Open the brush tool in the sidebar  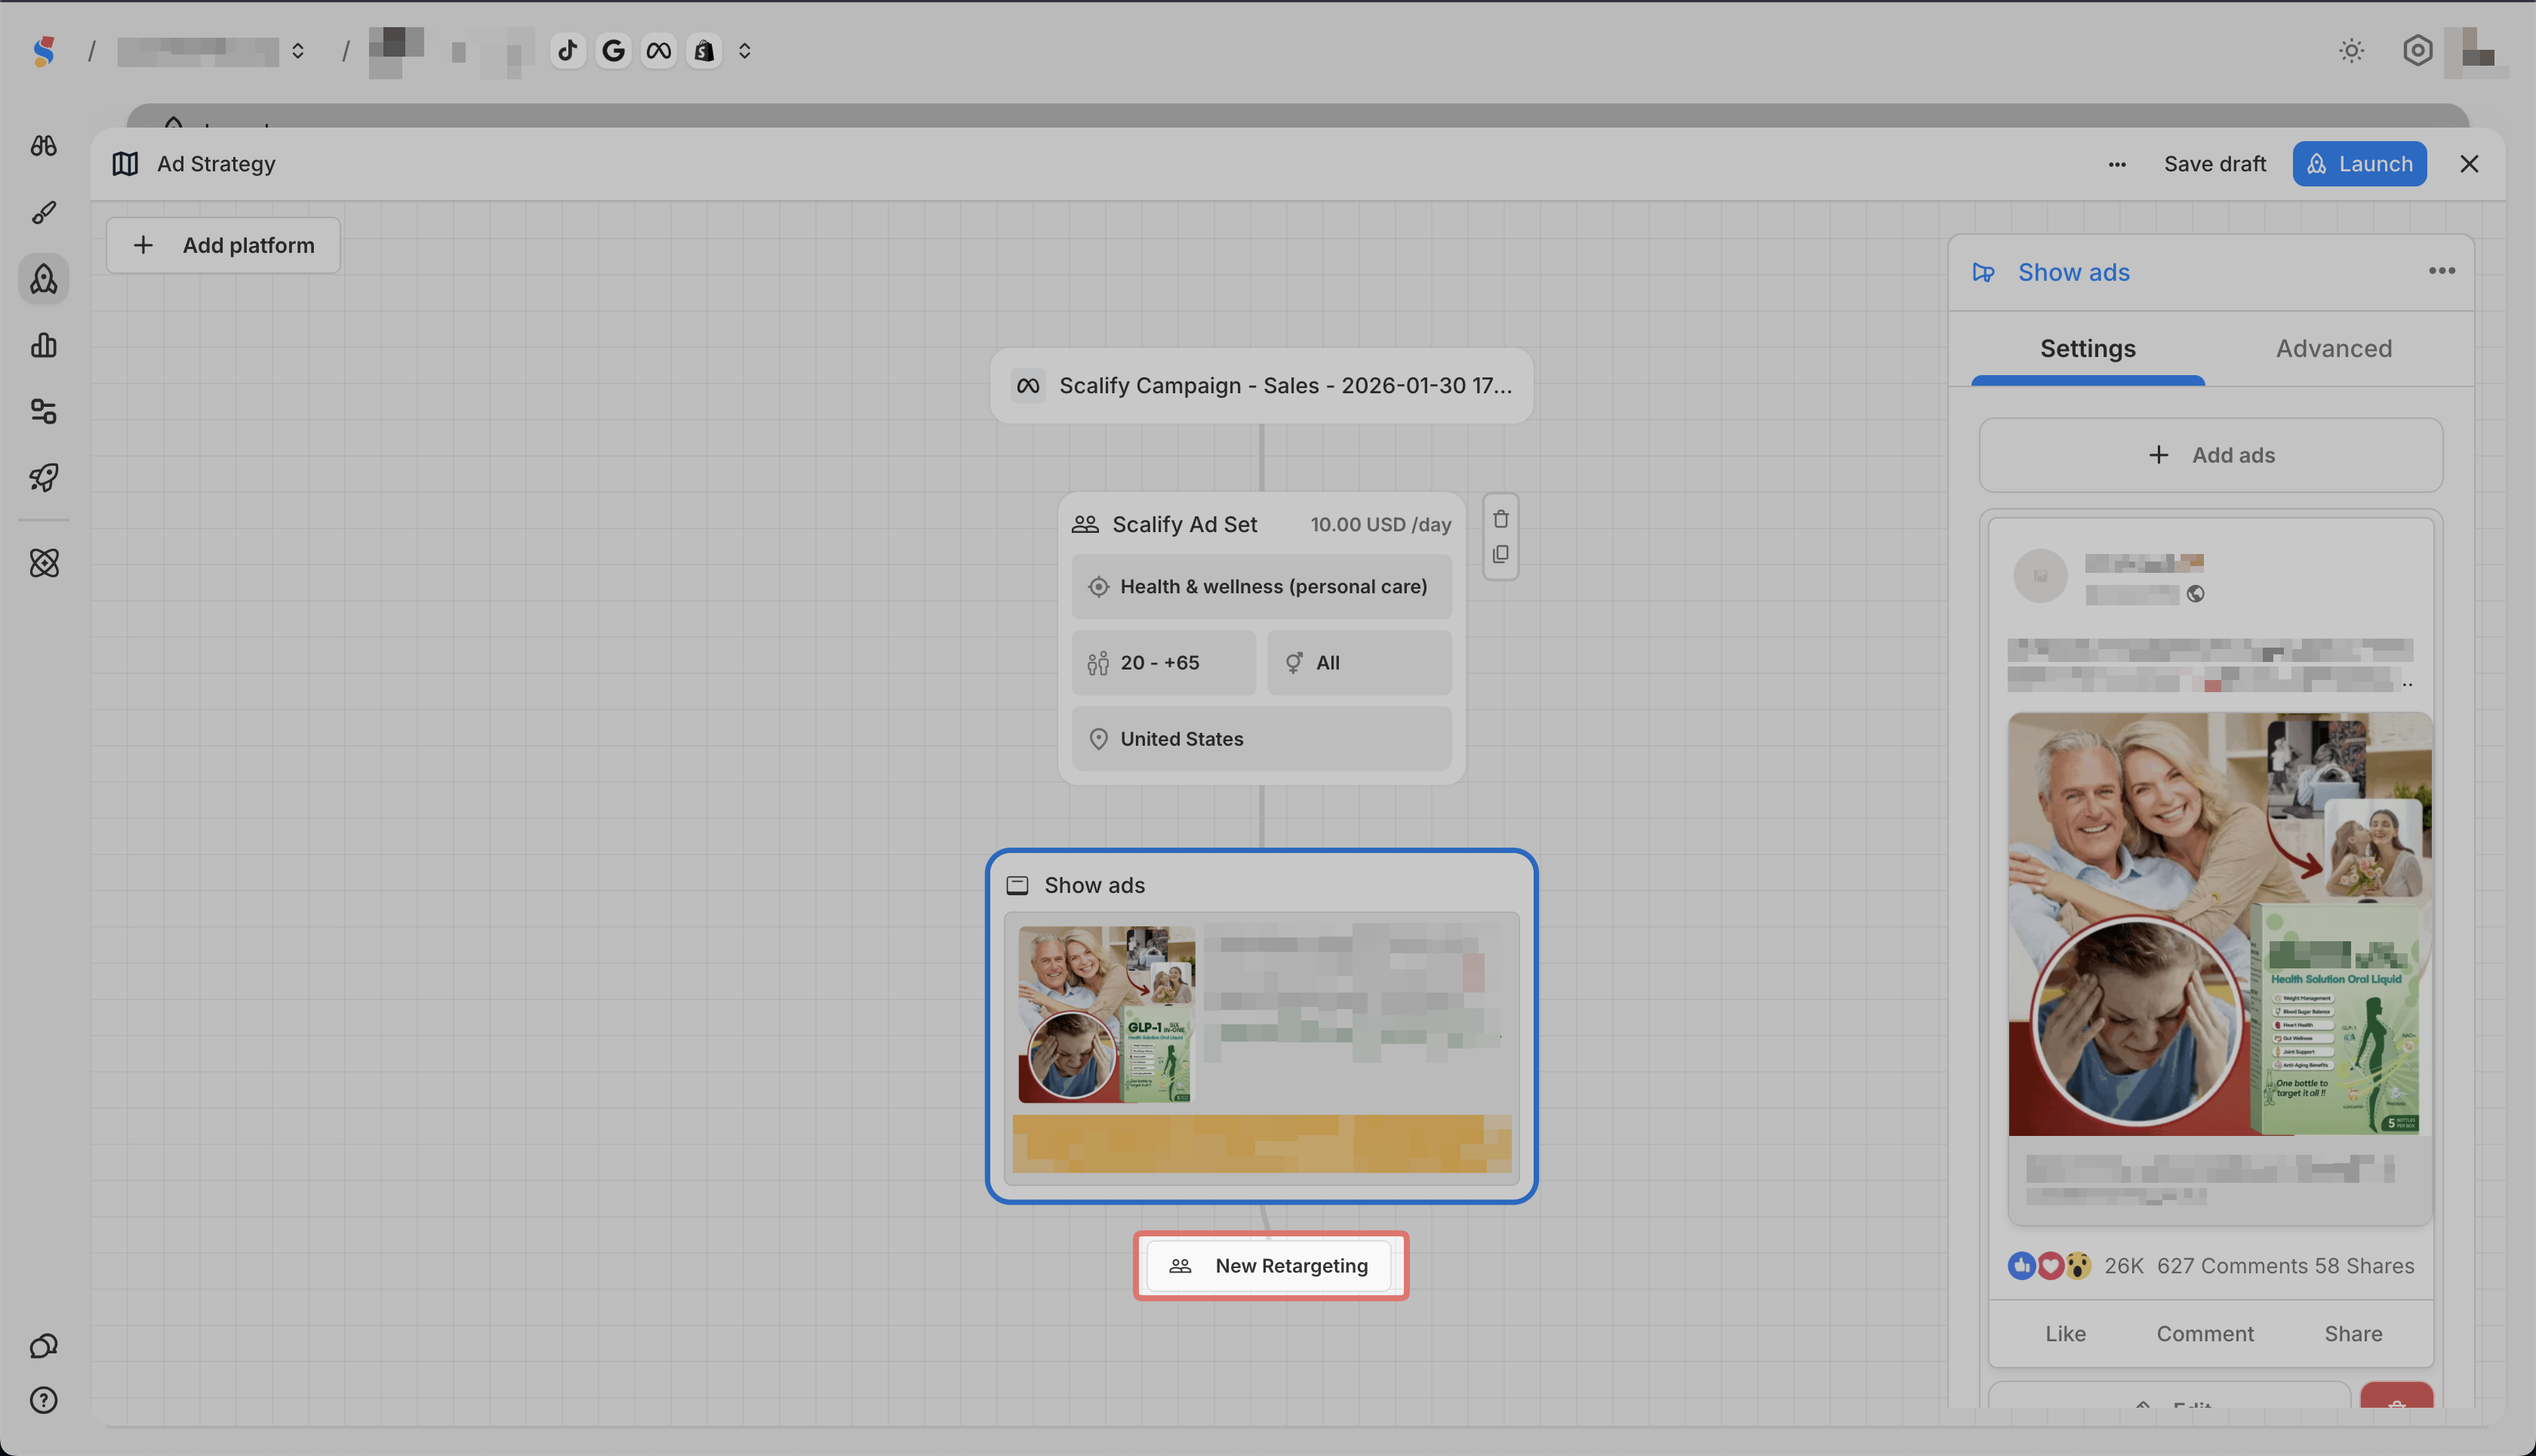[x=43, y=212]
